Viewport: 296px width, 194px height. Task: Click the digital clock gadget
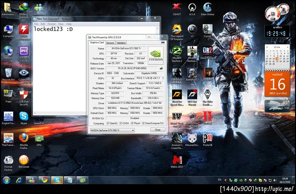(277, 32)
